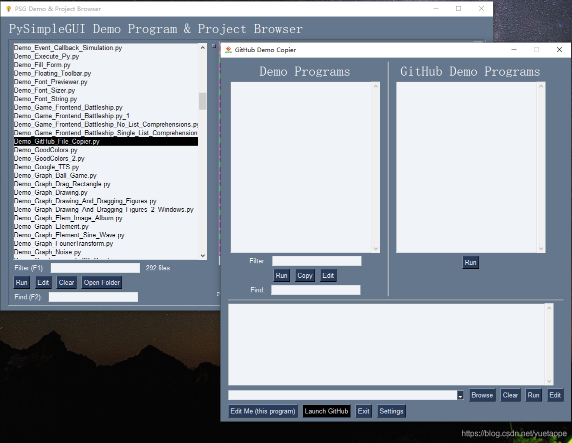Click the Open Folder button
The image size is (572, 443).
click(x=102, y=282)
